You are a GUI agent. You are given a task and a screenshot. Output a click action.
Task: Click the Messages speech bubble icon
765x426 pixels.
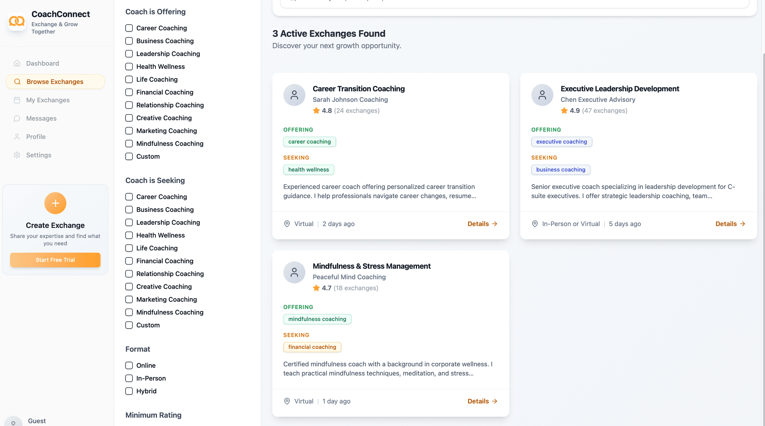point(17,119)
